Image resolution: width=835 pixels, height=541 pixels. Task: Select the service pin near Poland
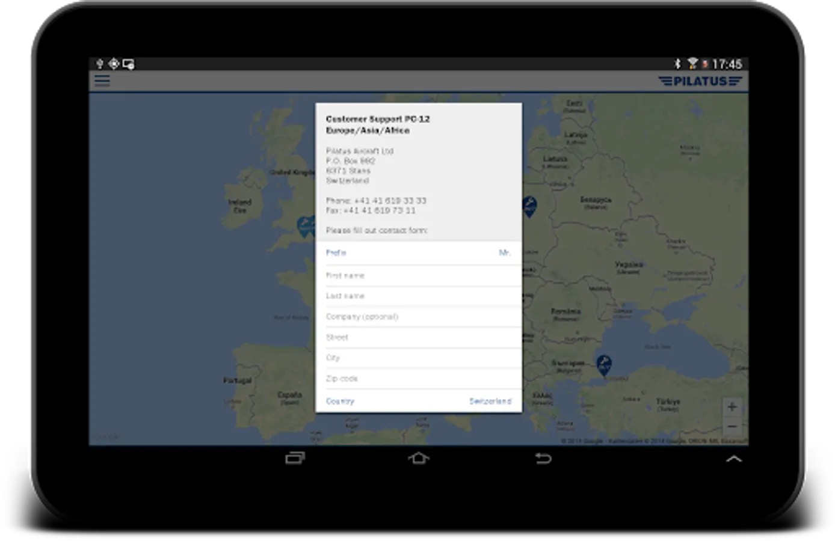(x=529, y=206)
